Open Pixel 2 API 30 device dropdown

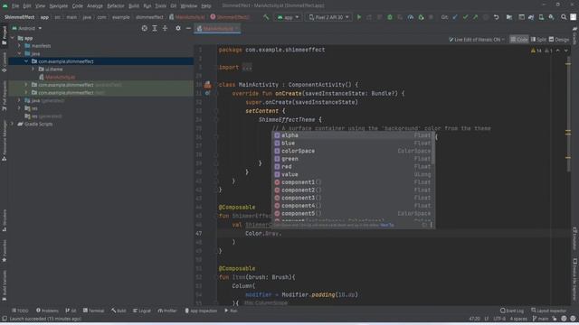click(328, 17)
